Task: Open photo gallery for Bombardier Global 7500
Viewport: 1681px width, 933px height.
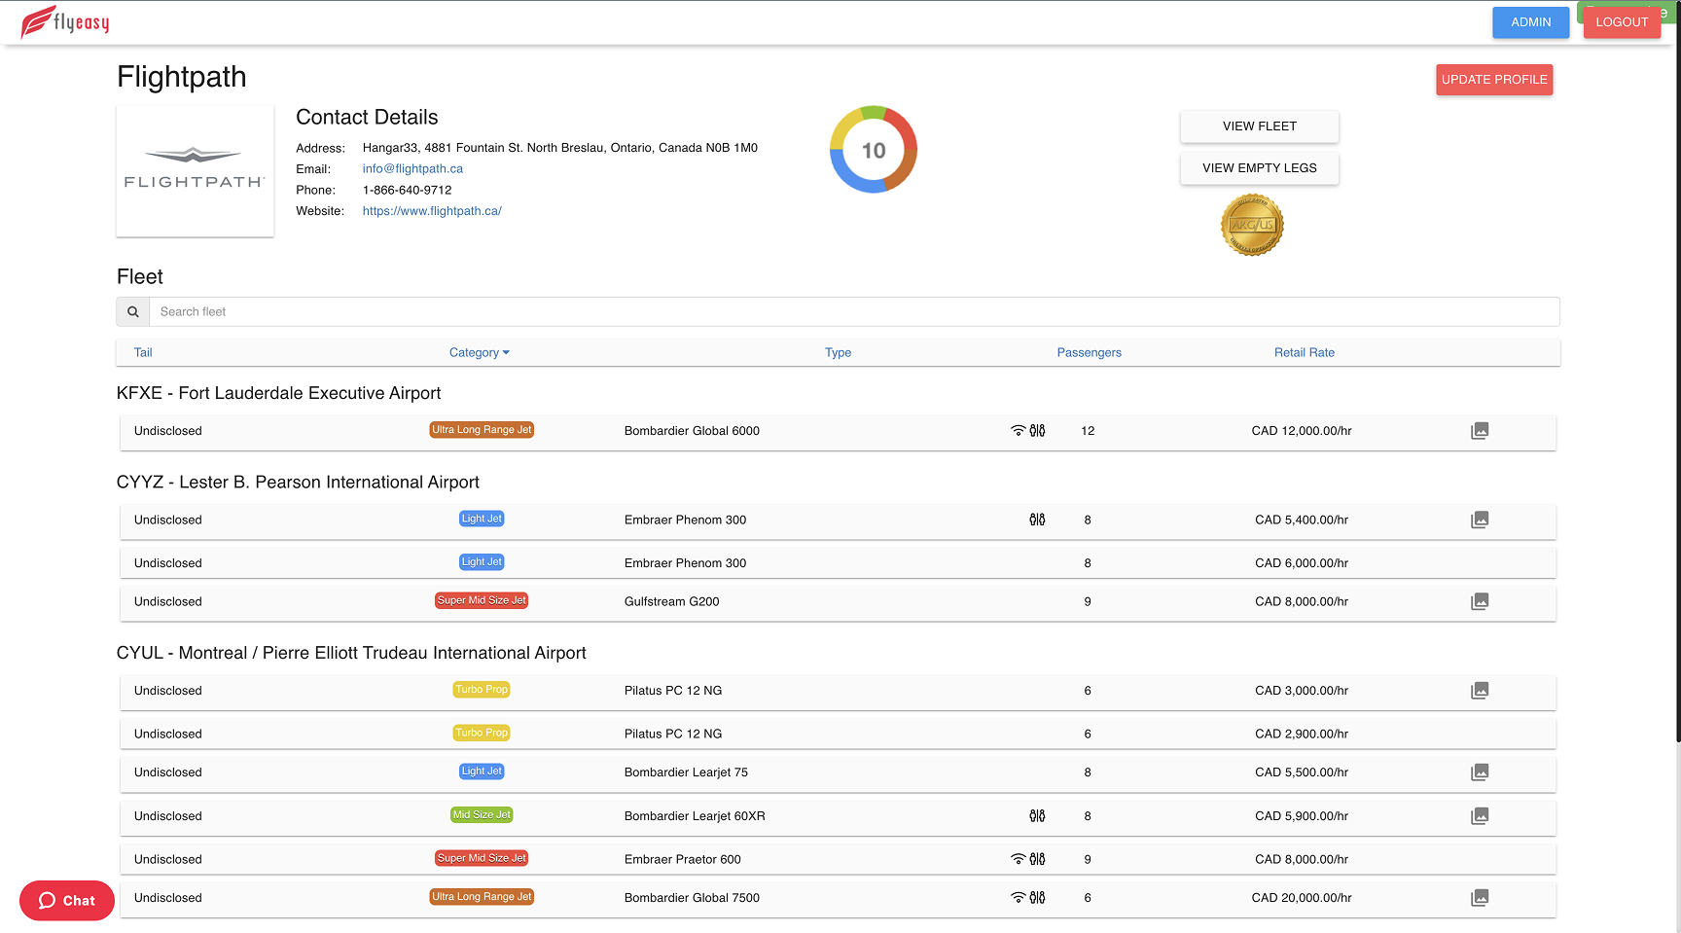Action: [1480, 897]
